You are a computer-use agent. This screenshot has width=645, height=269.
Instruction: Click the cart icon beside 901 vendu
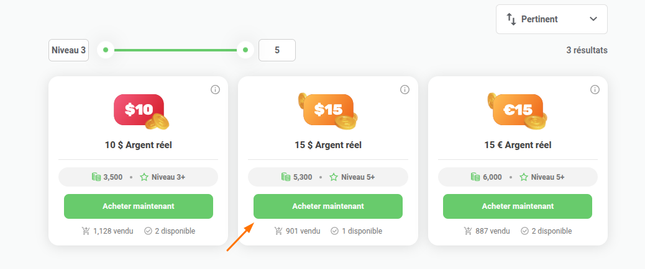tap(278, 231)
